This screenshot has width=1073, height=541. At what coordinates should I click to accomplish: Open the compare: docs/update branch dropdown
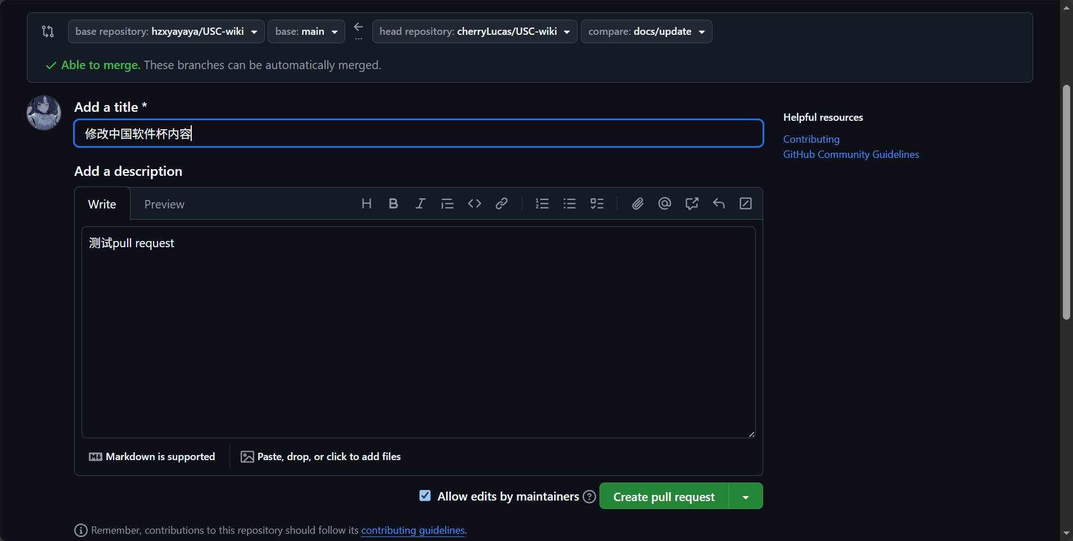(647, 31)
